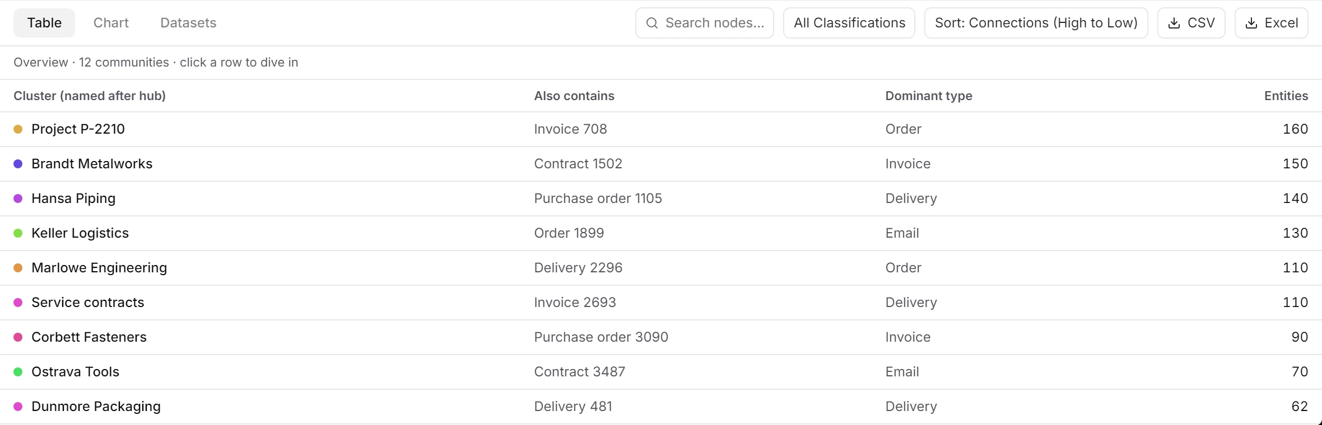
Task: Open the Datasets tab
Action: [x=188, y=23]
